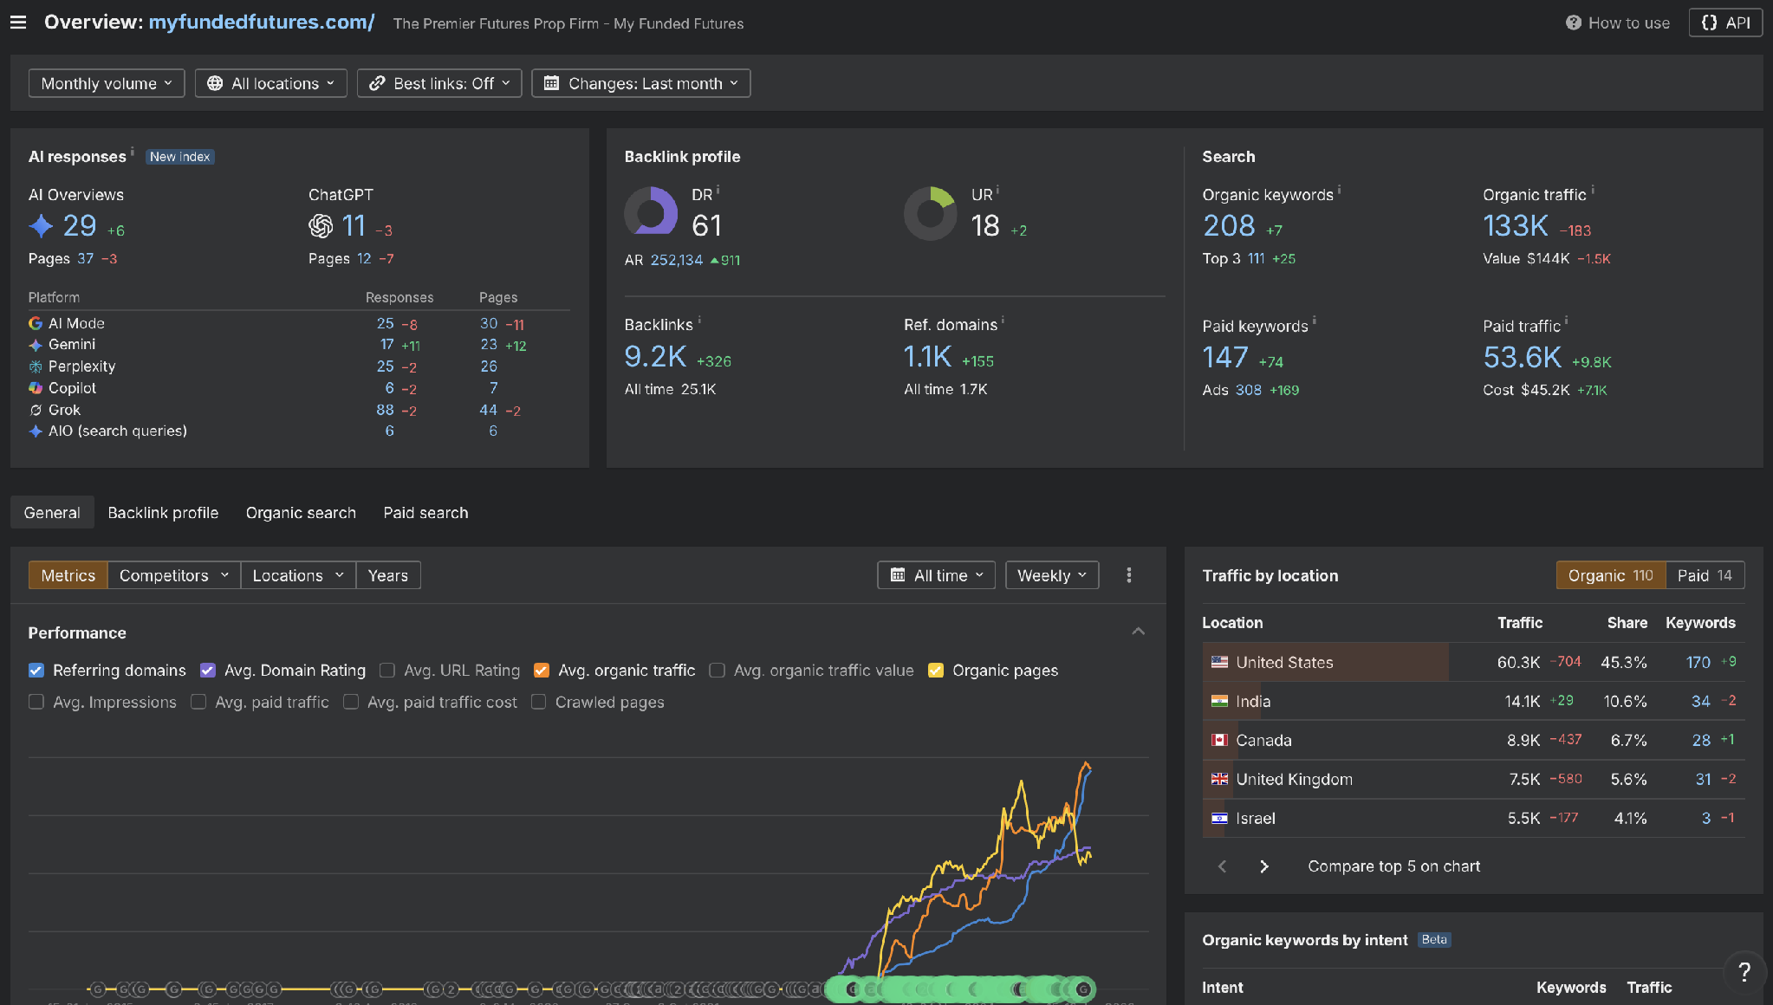This screenshot has height=1005, width=1773.
Task: Open the Monthly volume dropdown
Action: click(107, 83)
